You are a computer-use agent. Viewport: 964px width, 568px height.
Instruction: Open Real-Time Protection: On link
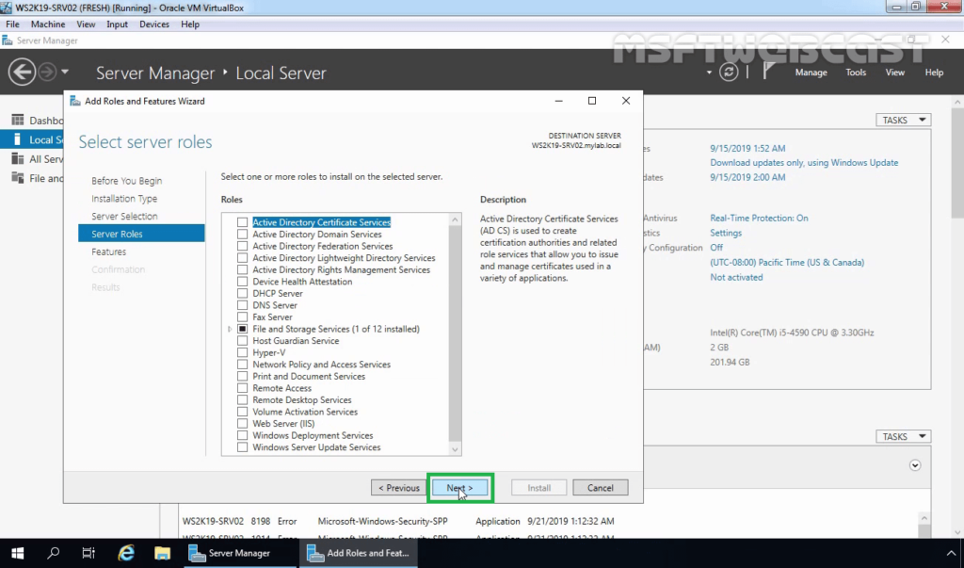pyautogui.click(x=759, y=218)
